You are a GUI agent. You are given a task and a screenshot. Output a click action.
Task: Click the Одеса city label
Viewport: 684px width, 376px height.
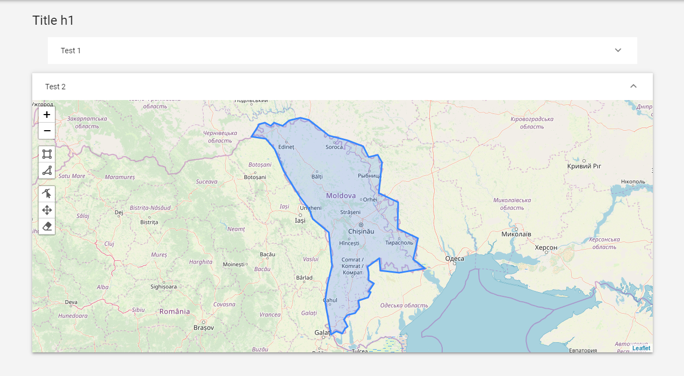[455, 259]
